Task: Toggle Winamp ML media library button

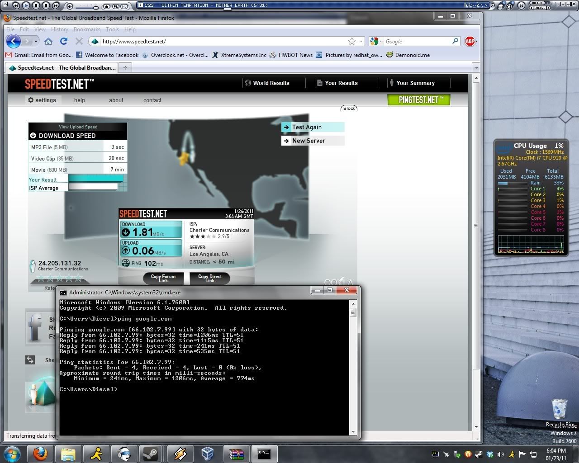Action: point(123,6)
